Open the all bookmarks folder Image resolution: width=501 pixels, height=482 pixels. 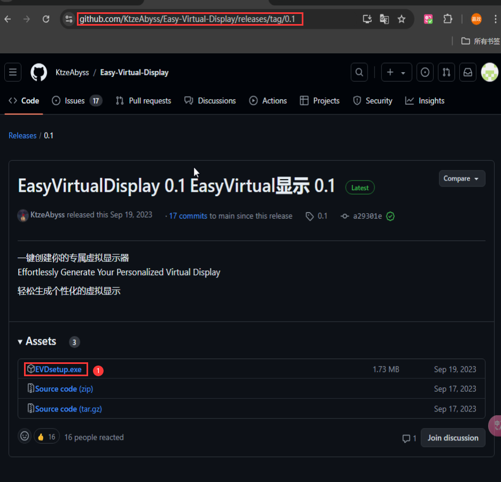pyautogui.click(x=480, y=41)
